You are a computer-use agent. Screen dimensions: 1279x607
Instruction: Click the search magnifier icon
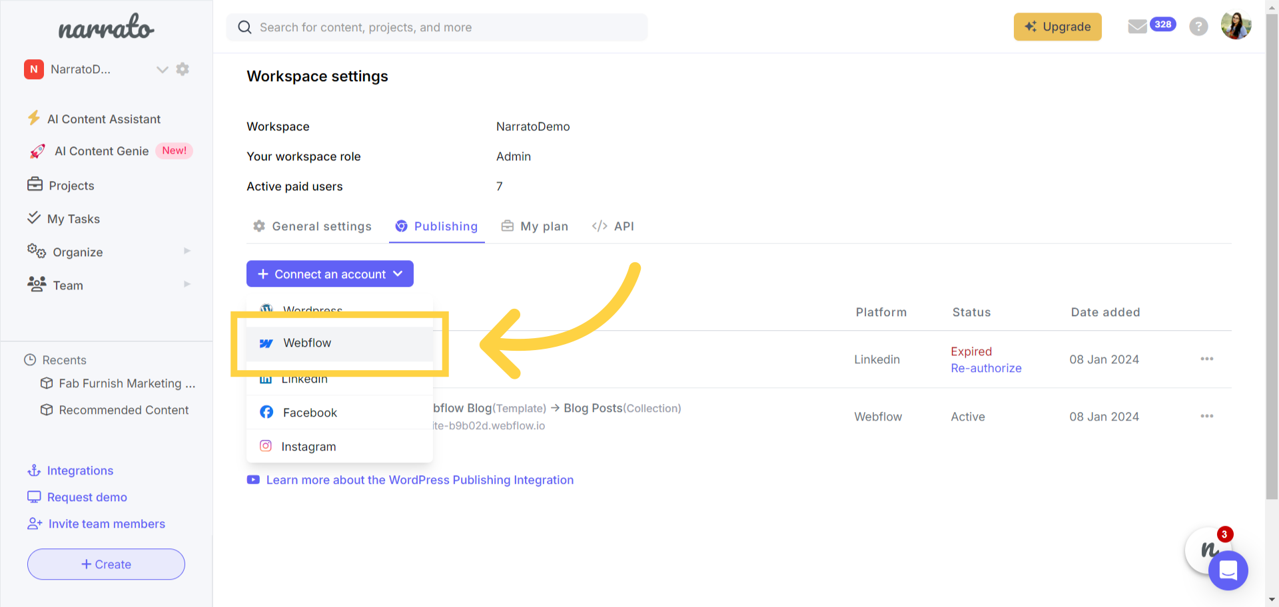pyautogui.click(x=244, y=27)
